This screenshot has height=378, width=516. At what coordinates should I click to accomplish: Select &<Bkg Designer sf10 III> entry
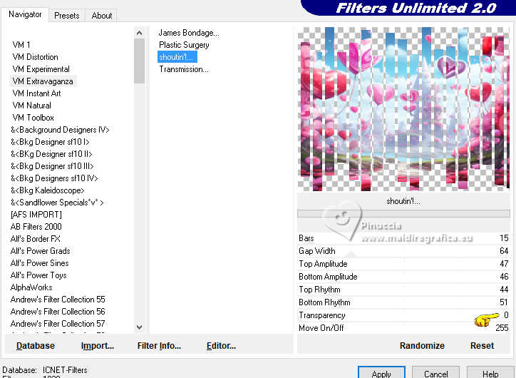coord(52,166)
